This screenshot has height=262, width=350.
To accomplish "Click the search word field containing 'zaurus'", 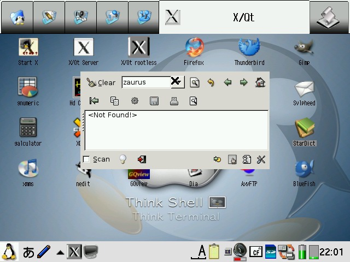I will click(x=145, y=82).
